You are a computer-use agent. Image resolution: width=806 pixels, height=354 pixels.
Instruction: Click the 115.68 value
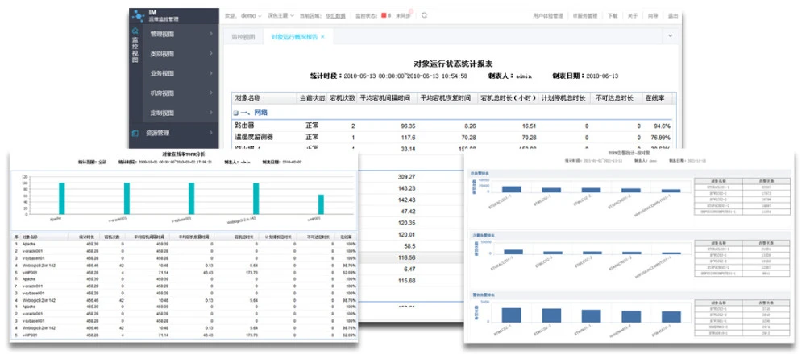pos(406,281)
